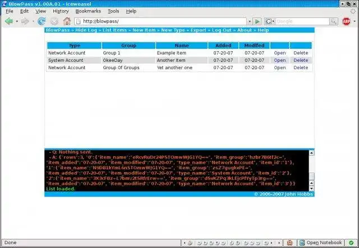
Task: Click the 2006-2007 John Hobbs copyright text
Action: (284, 194)
